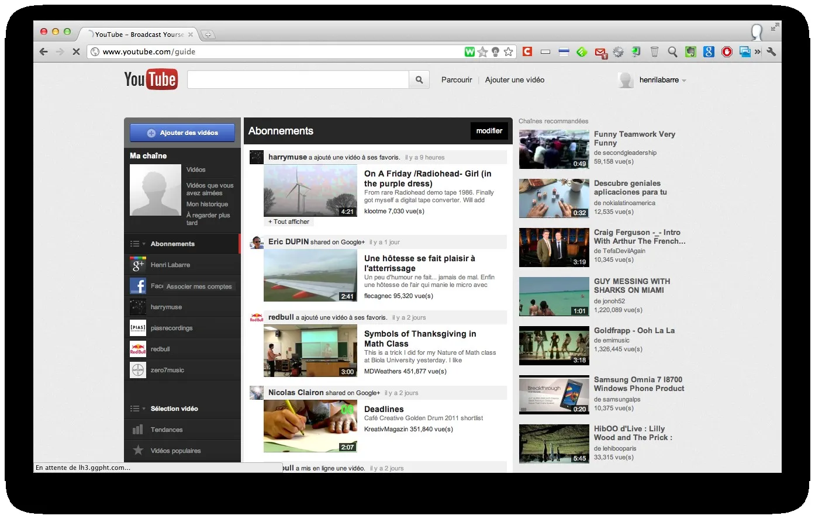Click Ajouter une vidéo in top navigation
This screenshot has width=815, height=519.
pos(514,80)
